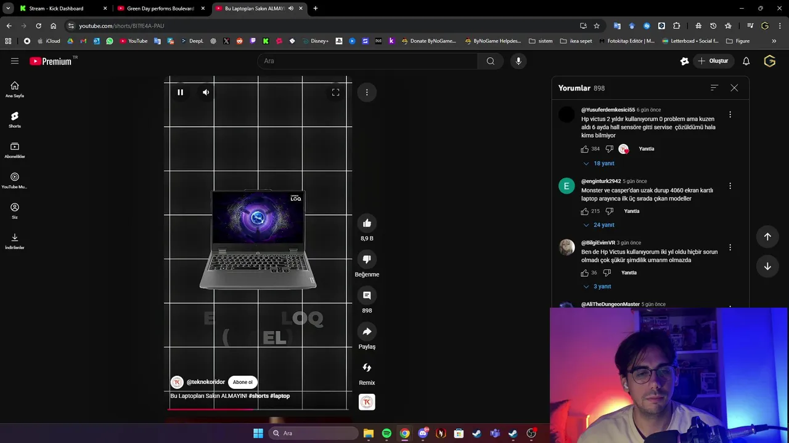Reply to @Yusuferdemkesici55 with Yanıtla

point(646,149)
